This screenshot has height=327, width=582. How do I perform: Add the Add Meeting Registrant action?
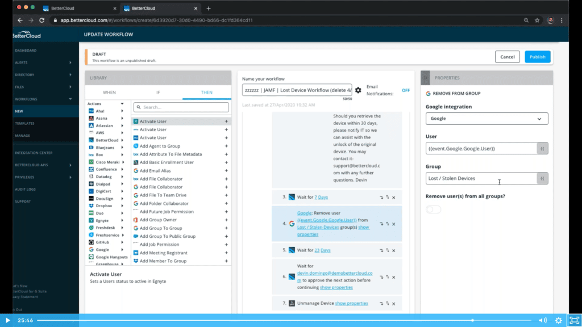coord(226,253)
